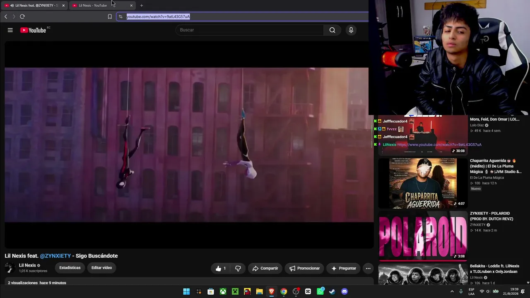
Task: Open Mora, Feid, Don Omar video title
Action: 494,119
